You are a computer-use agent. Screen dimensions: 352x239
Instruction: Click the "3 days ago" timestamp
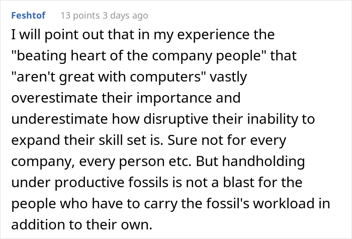[124, 16]
